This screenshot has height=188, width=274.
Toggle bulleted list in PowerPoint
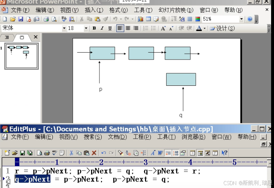click(153, 28)
